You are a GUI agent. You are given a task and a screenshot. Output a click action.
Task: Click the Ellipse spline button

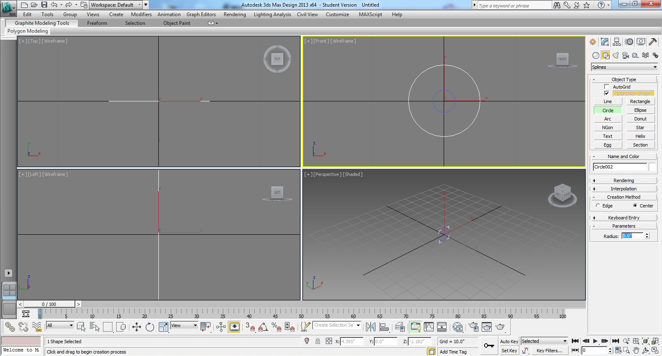click(x=640, y=110)
